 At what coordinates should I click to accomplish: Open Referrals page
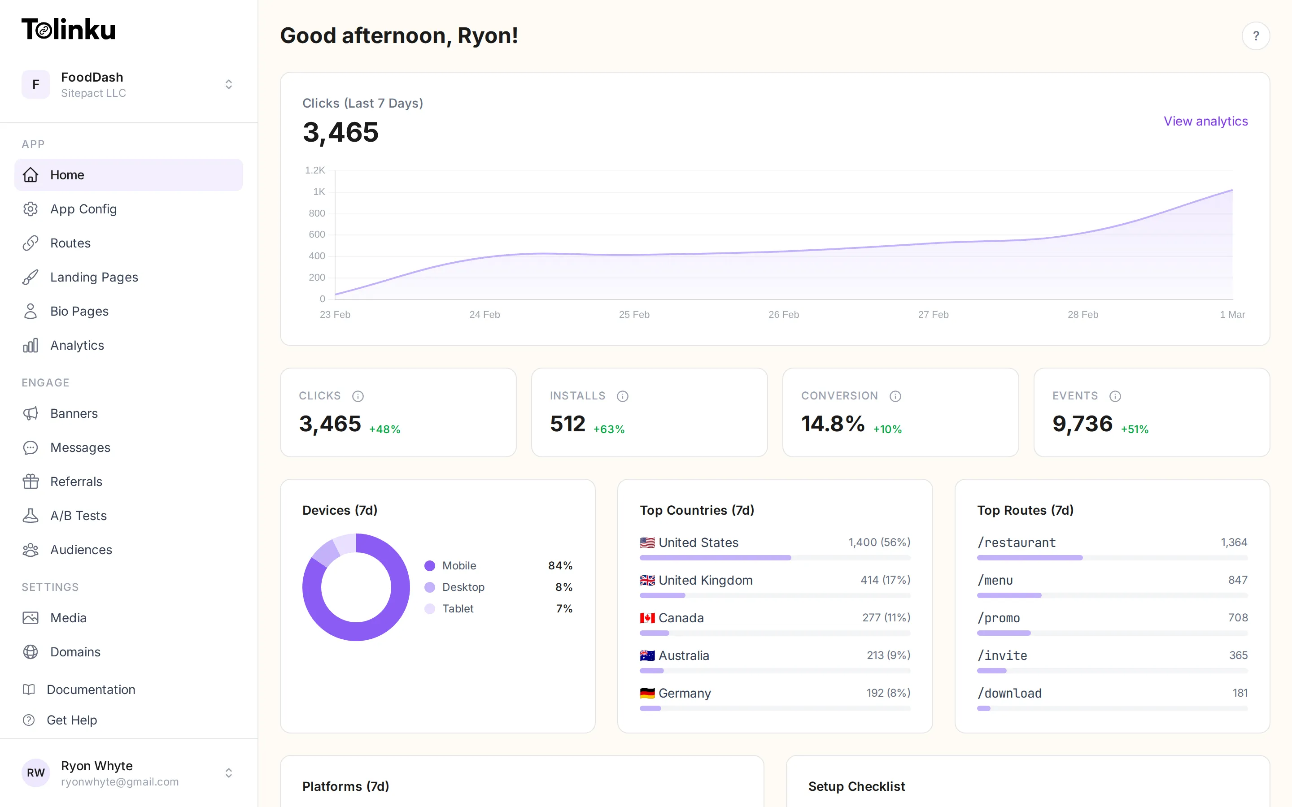[76, 482]
